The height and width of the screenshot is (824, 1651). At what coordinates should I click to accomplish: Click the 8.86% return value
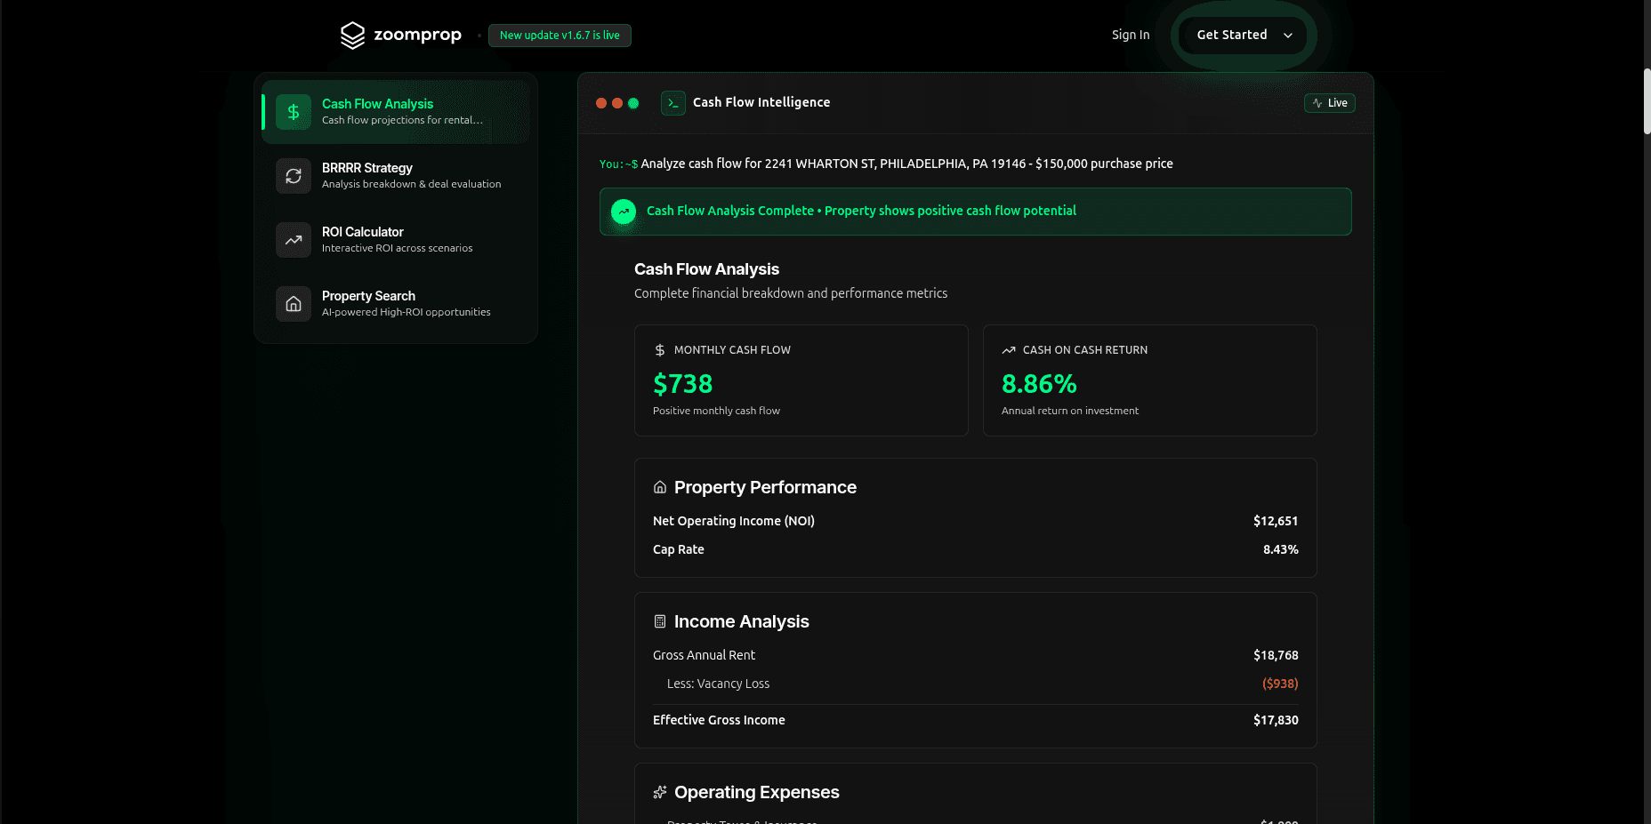1039,384
